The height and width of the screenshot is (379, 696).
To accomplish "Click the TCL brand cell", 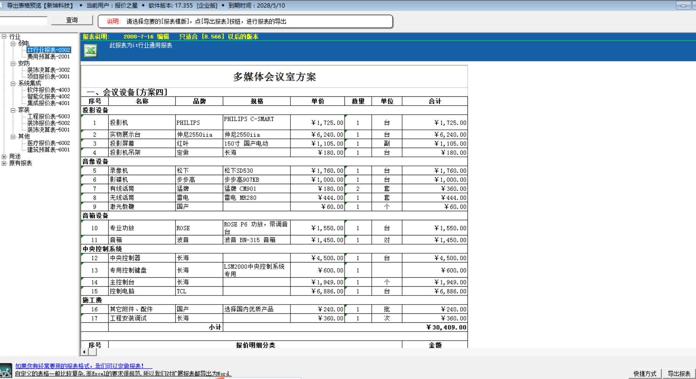I will coord(199,291).
